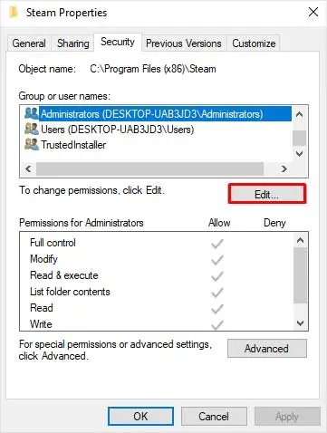
Task: Click the Full control Allow checkmark
Action: coord(217,244)
